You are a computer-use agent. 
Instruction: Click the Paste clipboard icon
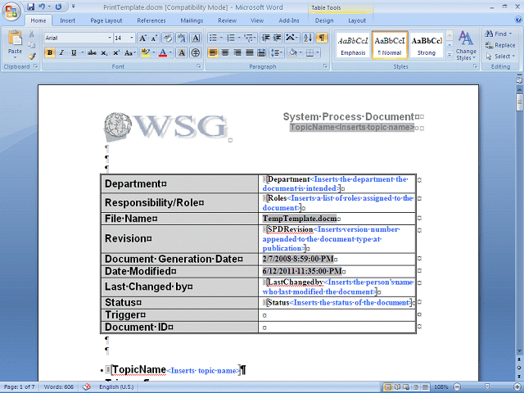click(15, 38)
